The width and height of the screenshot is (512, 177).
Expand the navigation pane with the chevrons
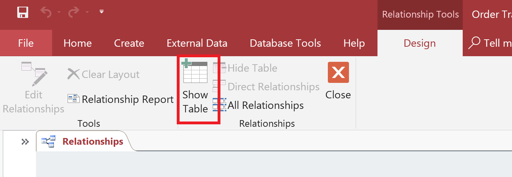click(25, 142)
